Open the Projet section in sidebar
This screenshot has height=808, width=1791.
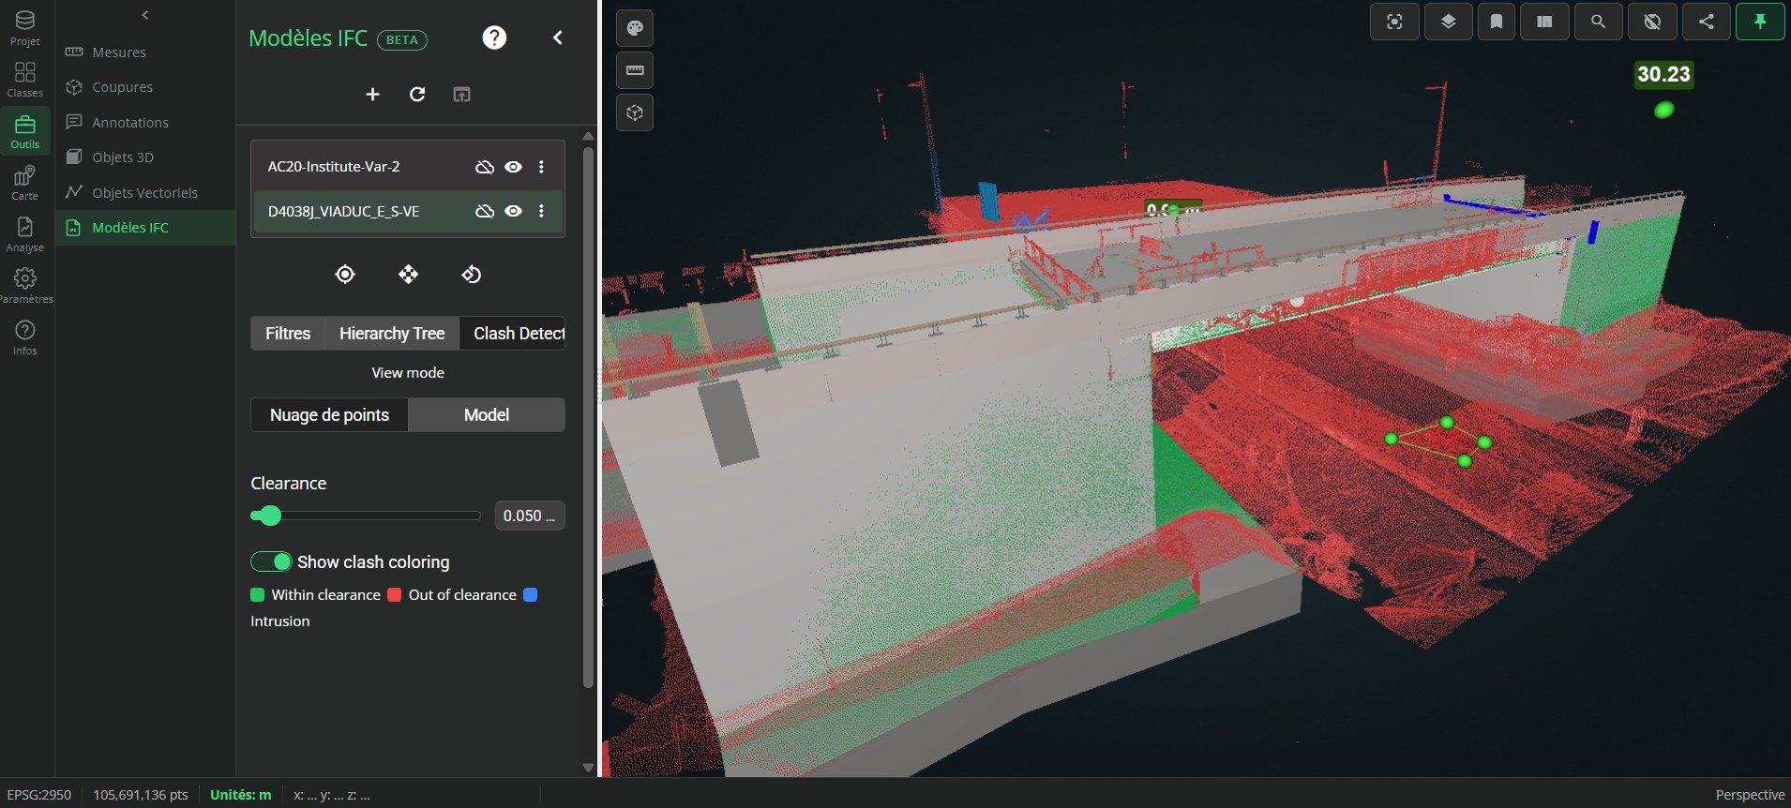tap(25, 28)
